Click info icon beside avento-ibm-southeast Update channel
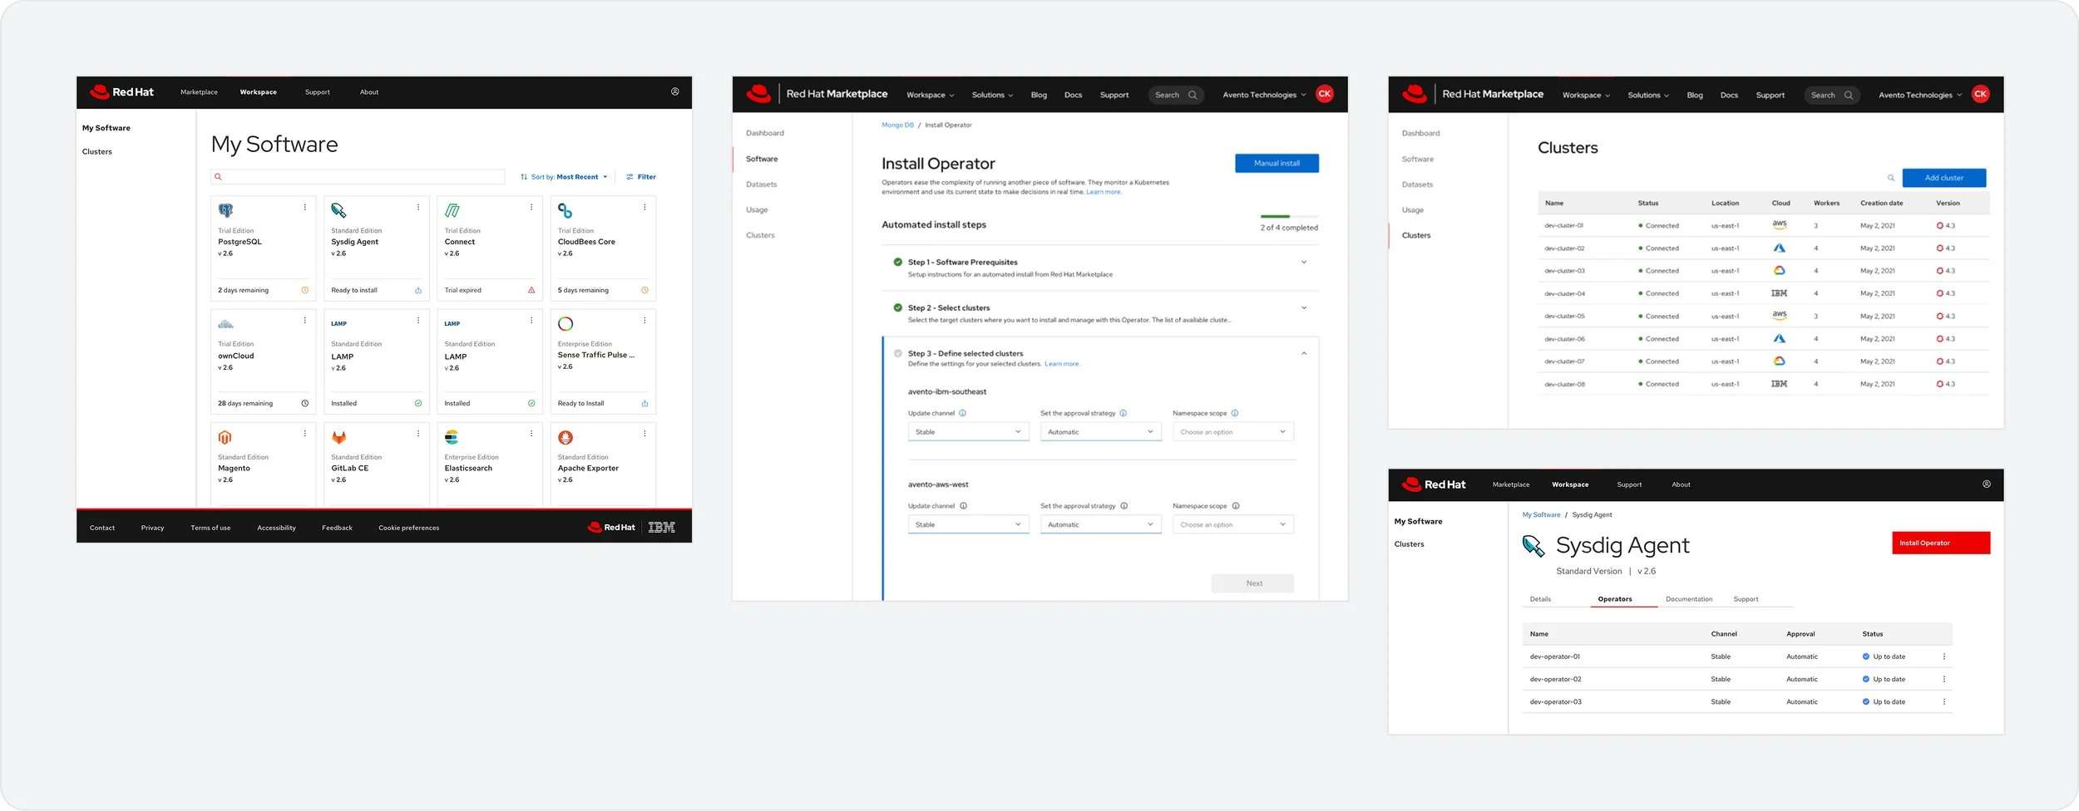The image size is (2079, 811). click(963, 413)
